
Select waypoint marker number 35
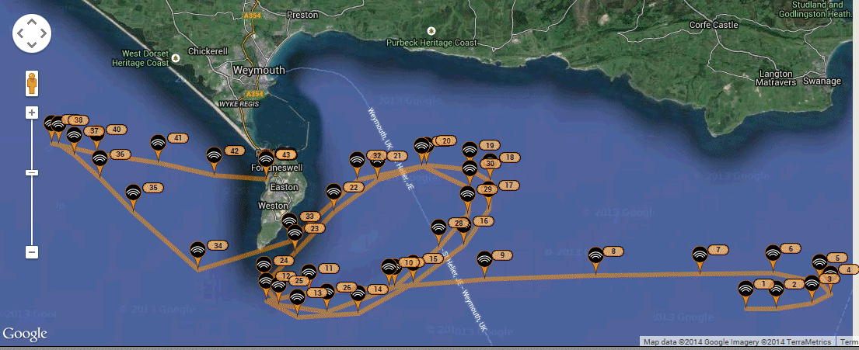[133, 192]
